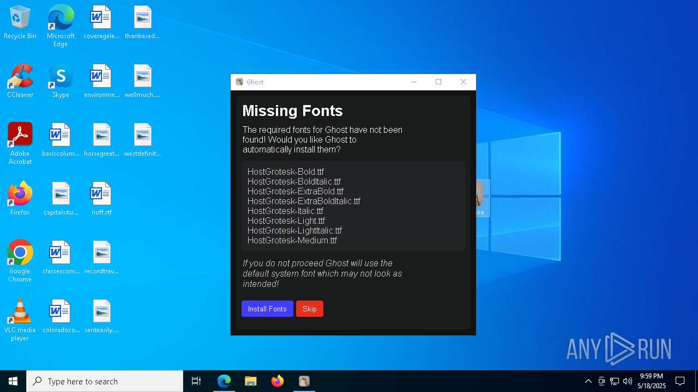Click HostGrotesk-BoldItalic.ttf in the list
This screenshot has width=698, height=392.
click(x=294, y=181)
